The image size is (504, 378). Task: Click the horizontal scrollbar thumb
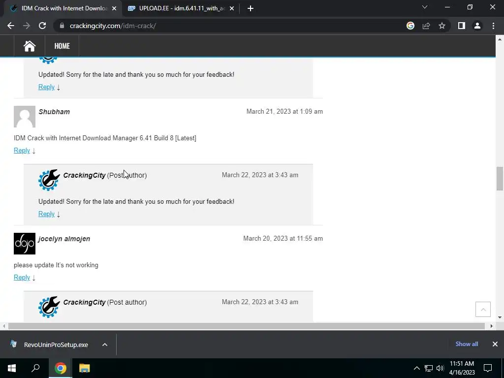click(246, 326)
